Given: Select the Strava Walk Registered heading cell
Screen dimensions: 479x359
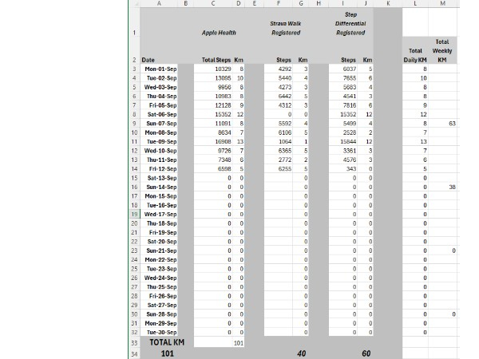Looking at the screenshot, I should coord(285,29).
